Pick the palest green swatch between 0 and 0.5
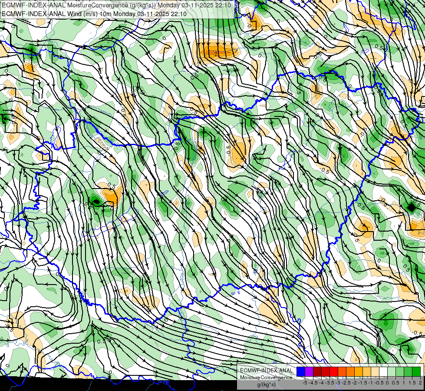425x391 pixels. pyautogui.click(x=392, y=371)
